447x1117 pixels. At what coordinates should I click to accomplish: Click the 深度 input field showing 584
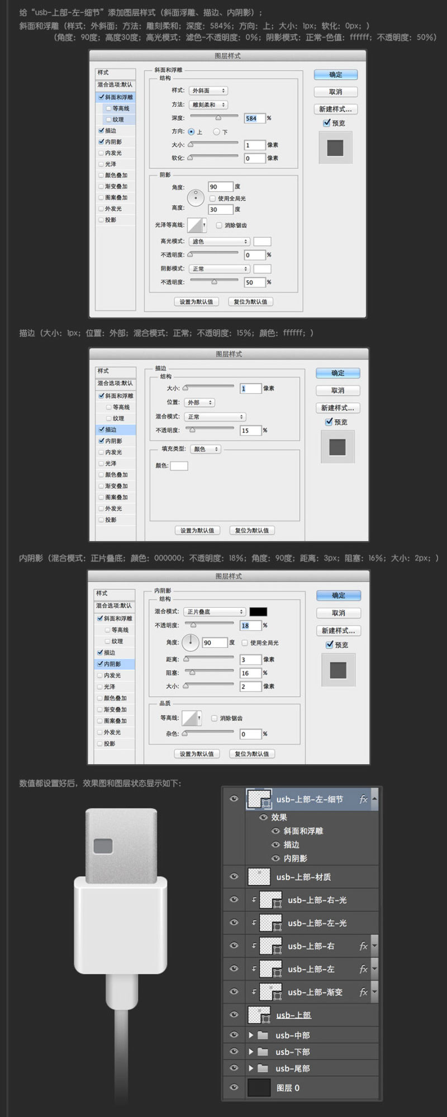254,118
